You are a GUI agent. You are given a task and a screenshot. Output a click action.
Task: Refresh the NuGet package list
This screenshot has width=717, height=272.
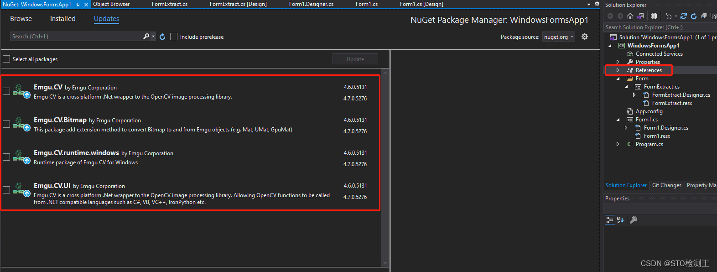[162, 37]
